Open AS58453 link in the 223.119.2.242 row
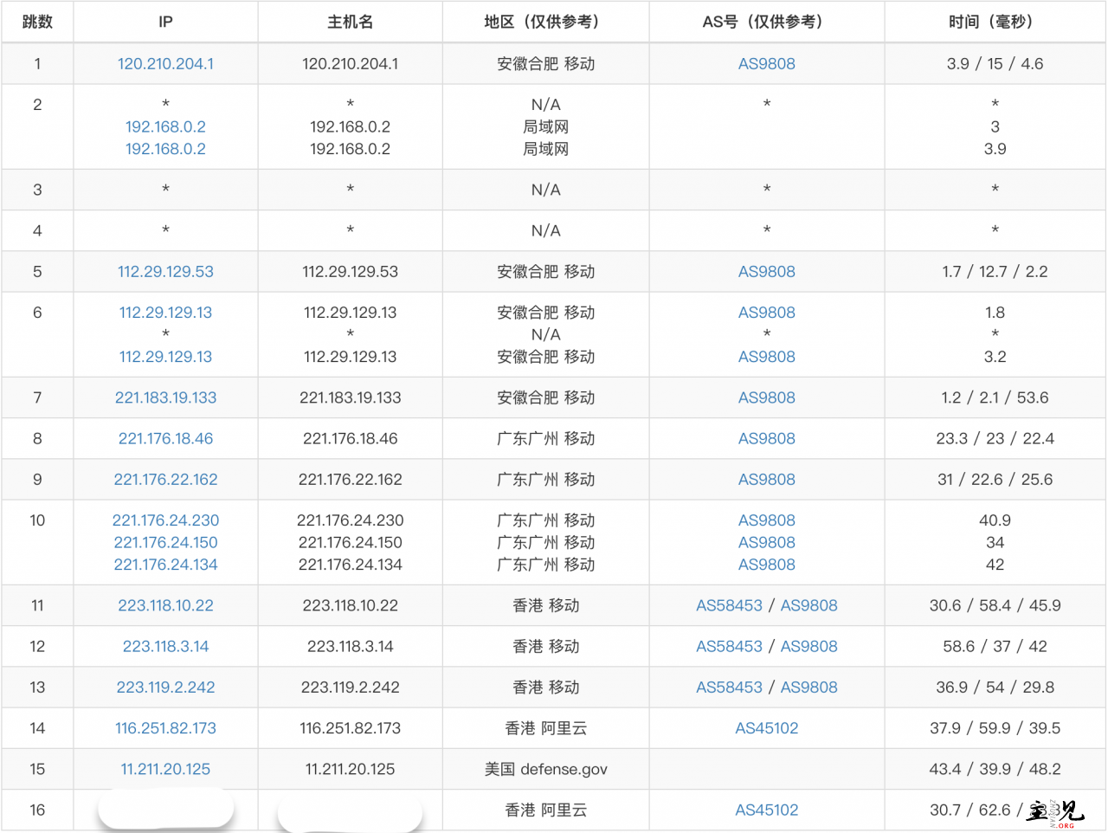The image size is (1108, 833). (x=730, y=688)
